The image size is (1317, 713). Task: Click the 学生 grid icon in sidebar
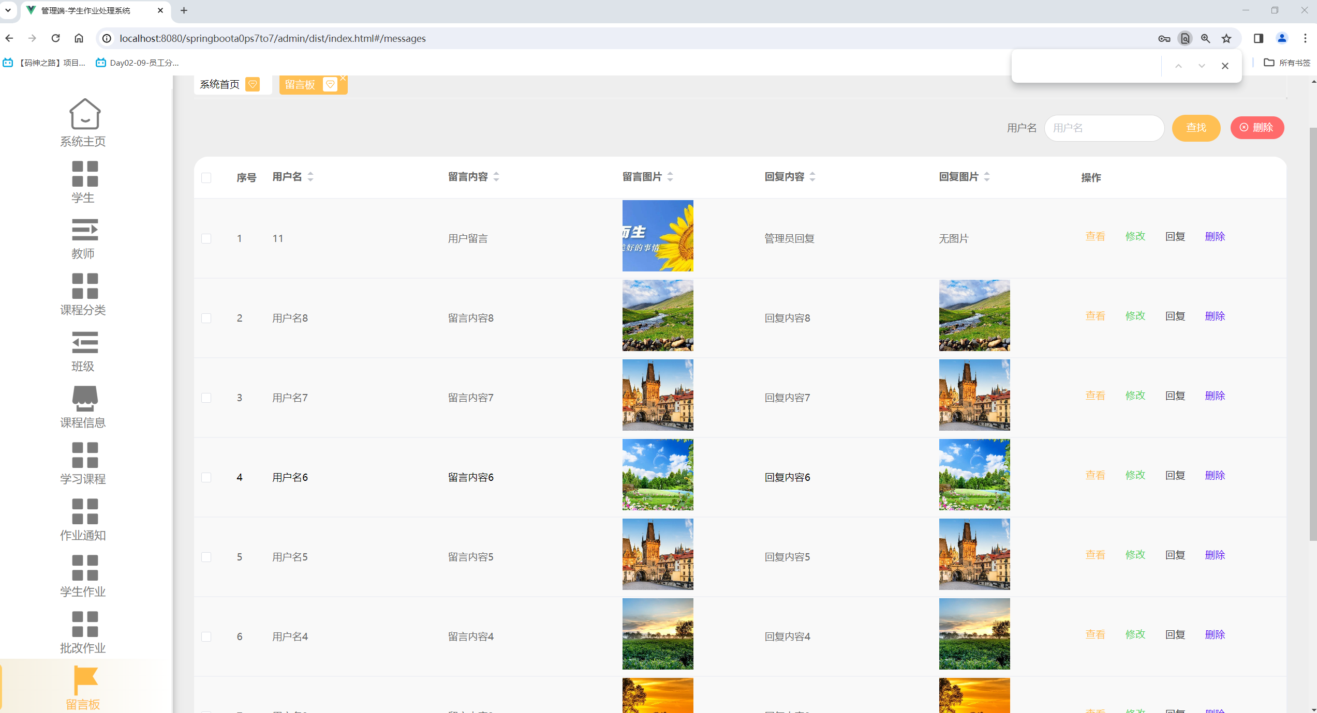coord(84,174)
